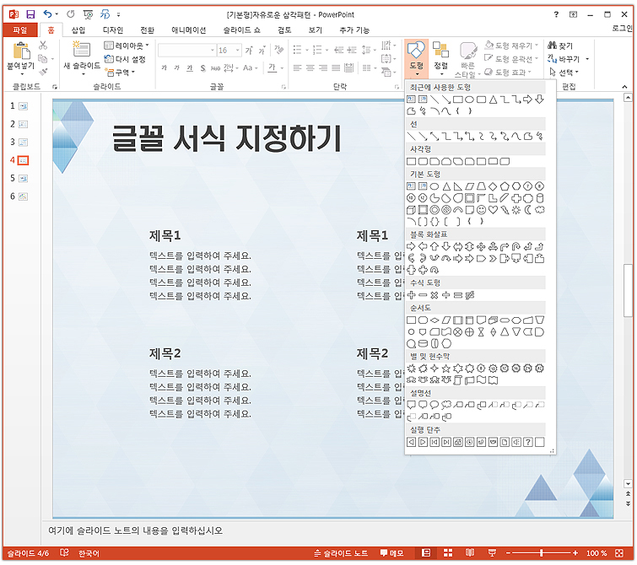Image resolution: width=637 pixels, height=565 pixels.
Task: Select the cloud shape in basic shapes
Action: pyautogui.click(x=539, y=210)
